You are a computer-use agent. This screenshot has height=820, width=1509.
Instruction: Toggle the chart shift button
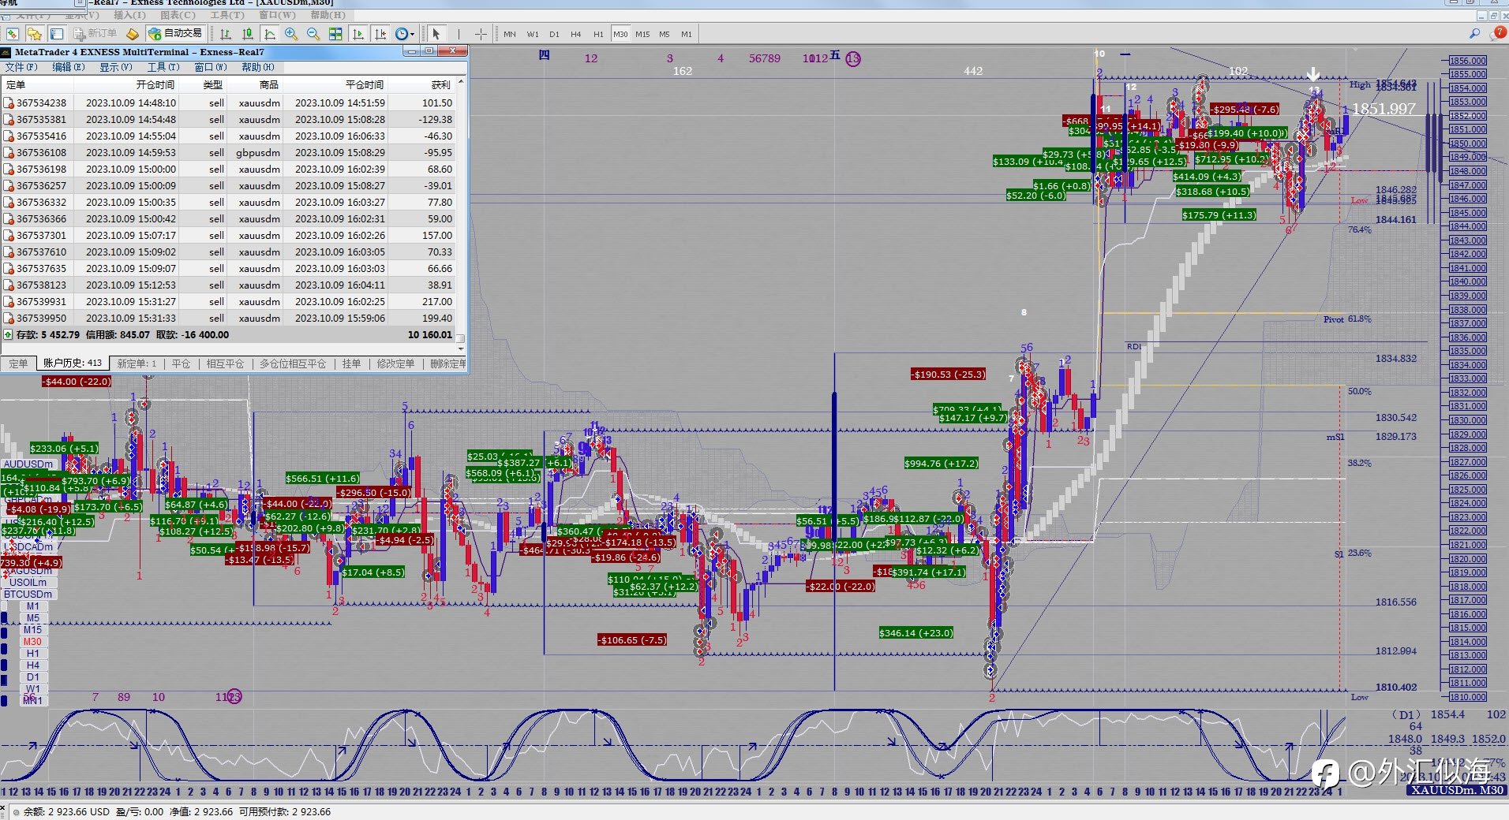click(x=380, y=34)
